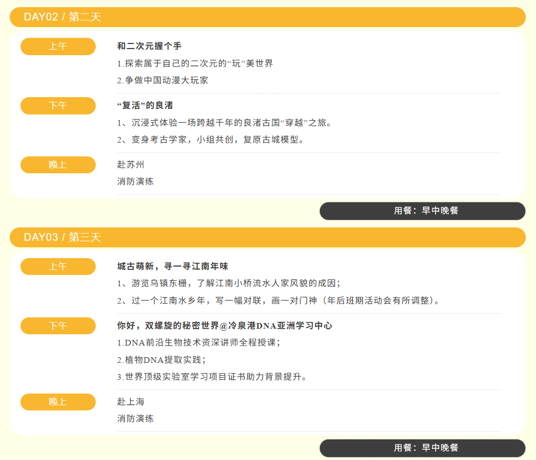Screen dimensions: 536x460
Task: Click the 赴上海 text line
Action: coord(131,402)
